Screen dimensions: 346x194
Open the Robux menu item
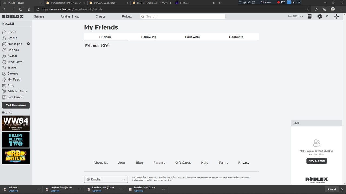127,16
